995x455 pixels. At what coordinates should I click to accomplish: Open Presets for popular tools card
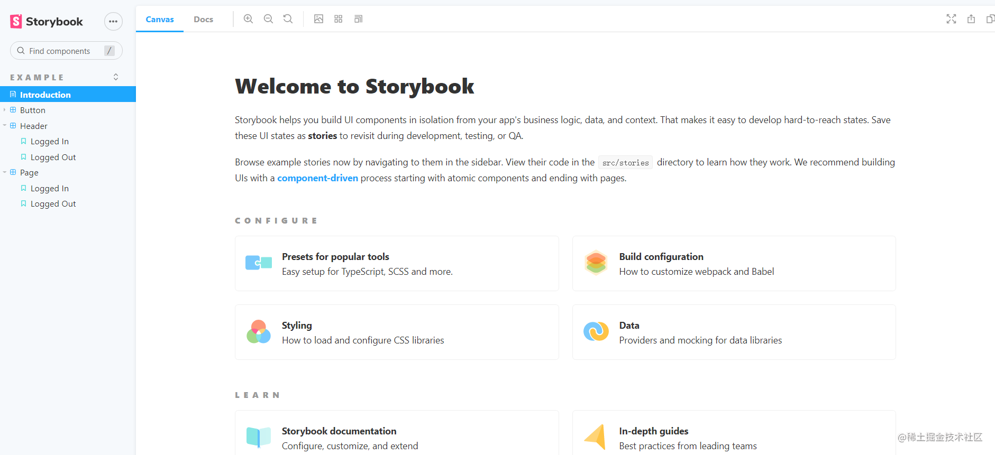[397, 264]
